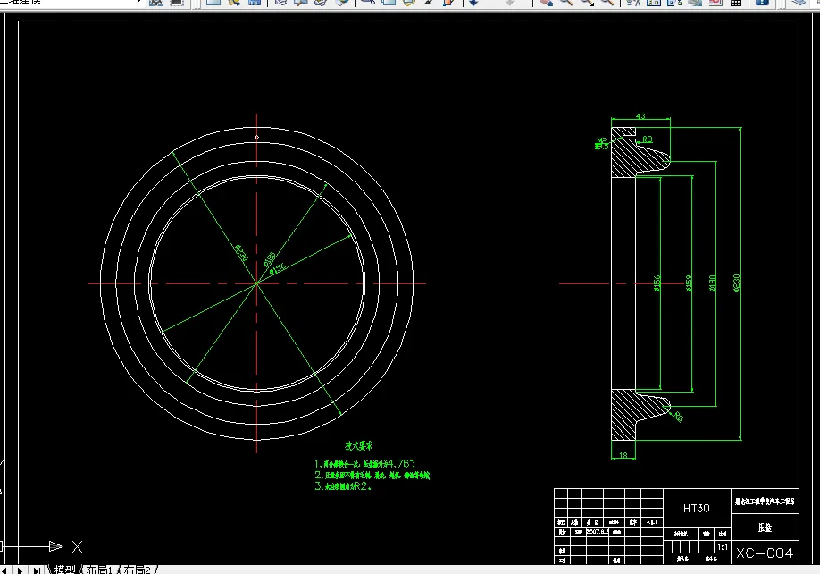Click the 2007.8.3 date cell in title block

[x=597, y=532]
